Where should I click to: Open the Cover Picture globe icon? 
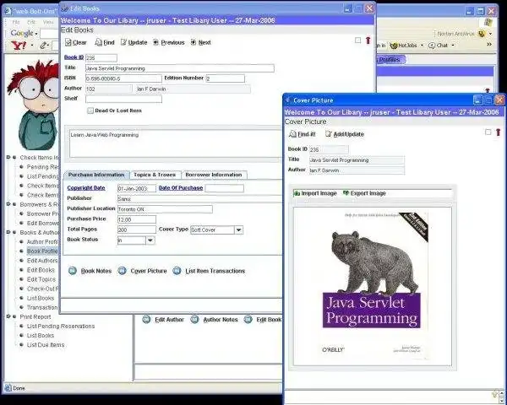tap(122, 271)
